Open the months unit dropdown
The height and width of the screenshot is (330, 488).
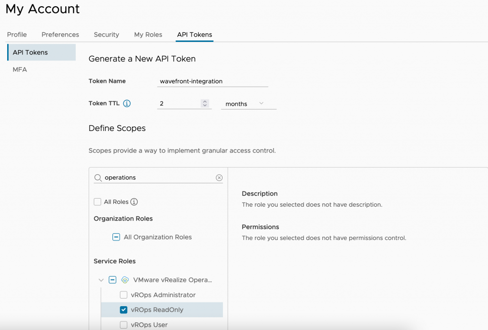coord(248,104)
